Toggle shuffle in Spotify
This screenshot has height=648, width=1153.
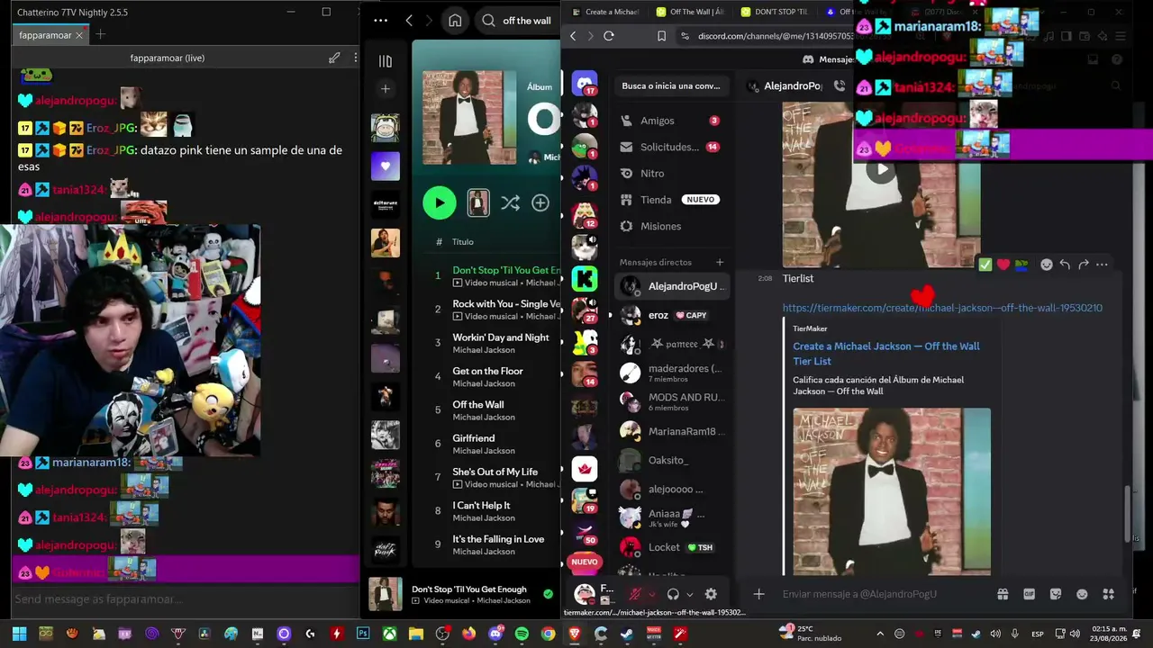510,203
